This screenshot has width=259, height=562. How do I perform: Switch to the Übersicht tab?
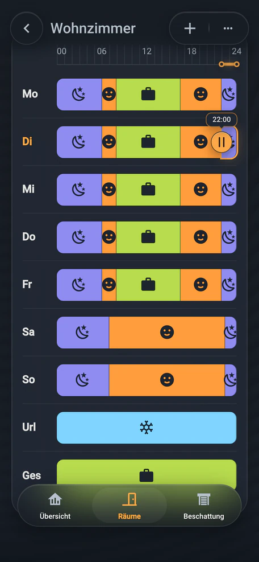(x=55, y=506)
